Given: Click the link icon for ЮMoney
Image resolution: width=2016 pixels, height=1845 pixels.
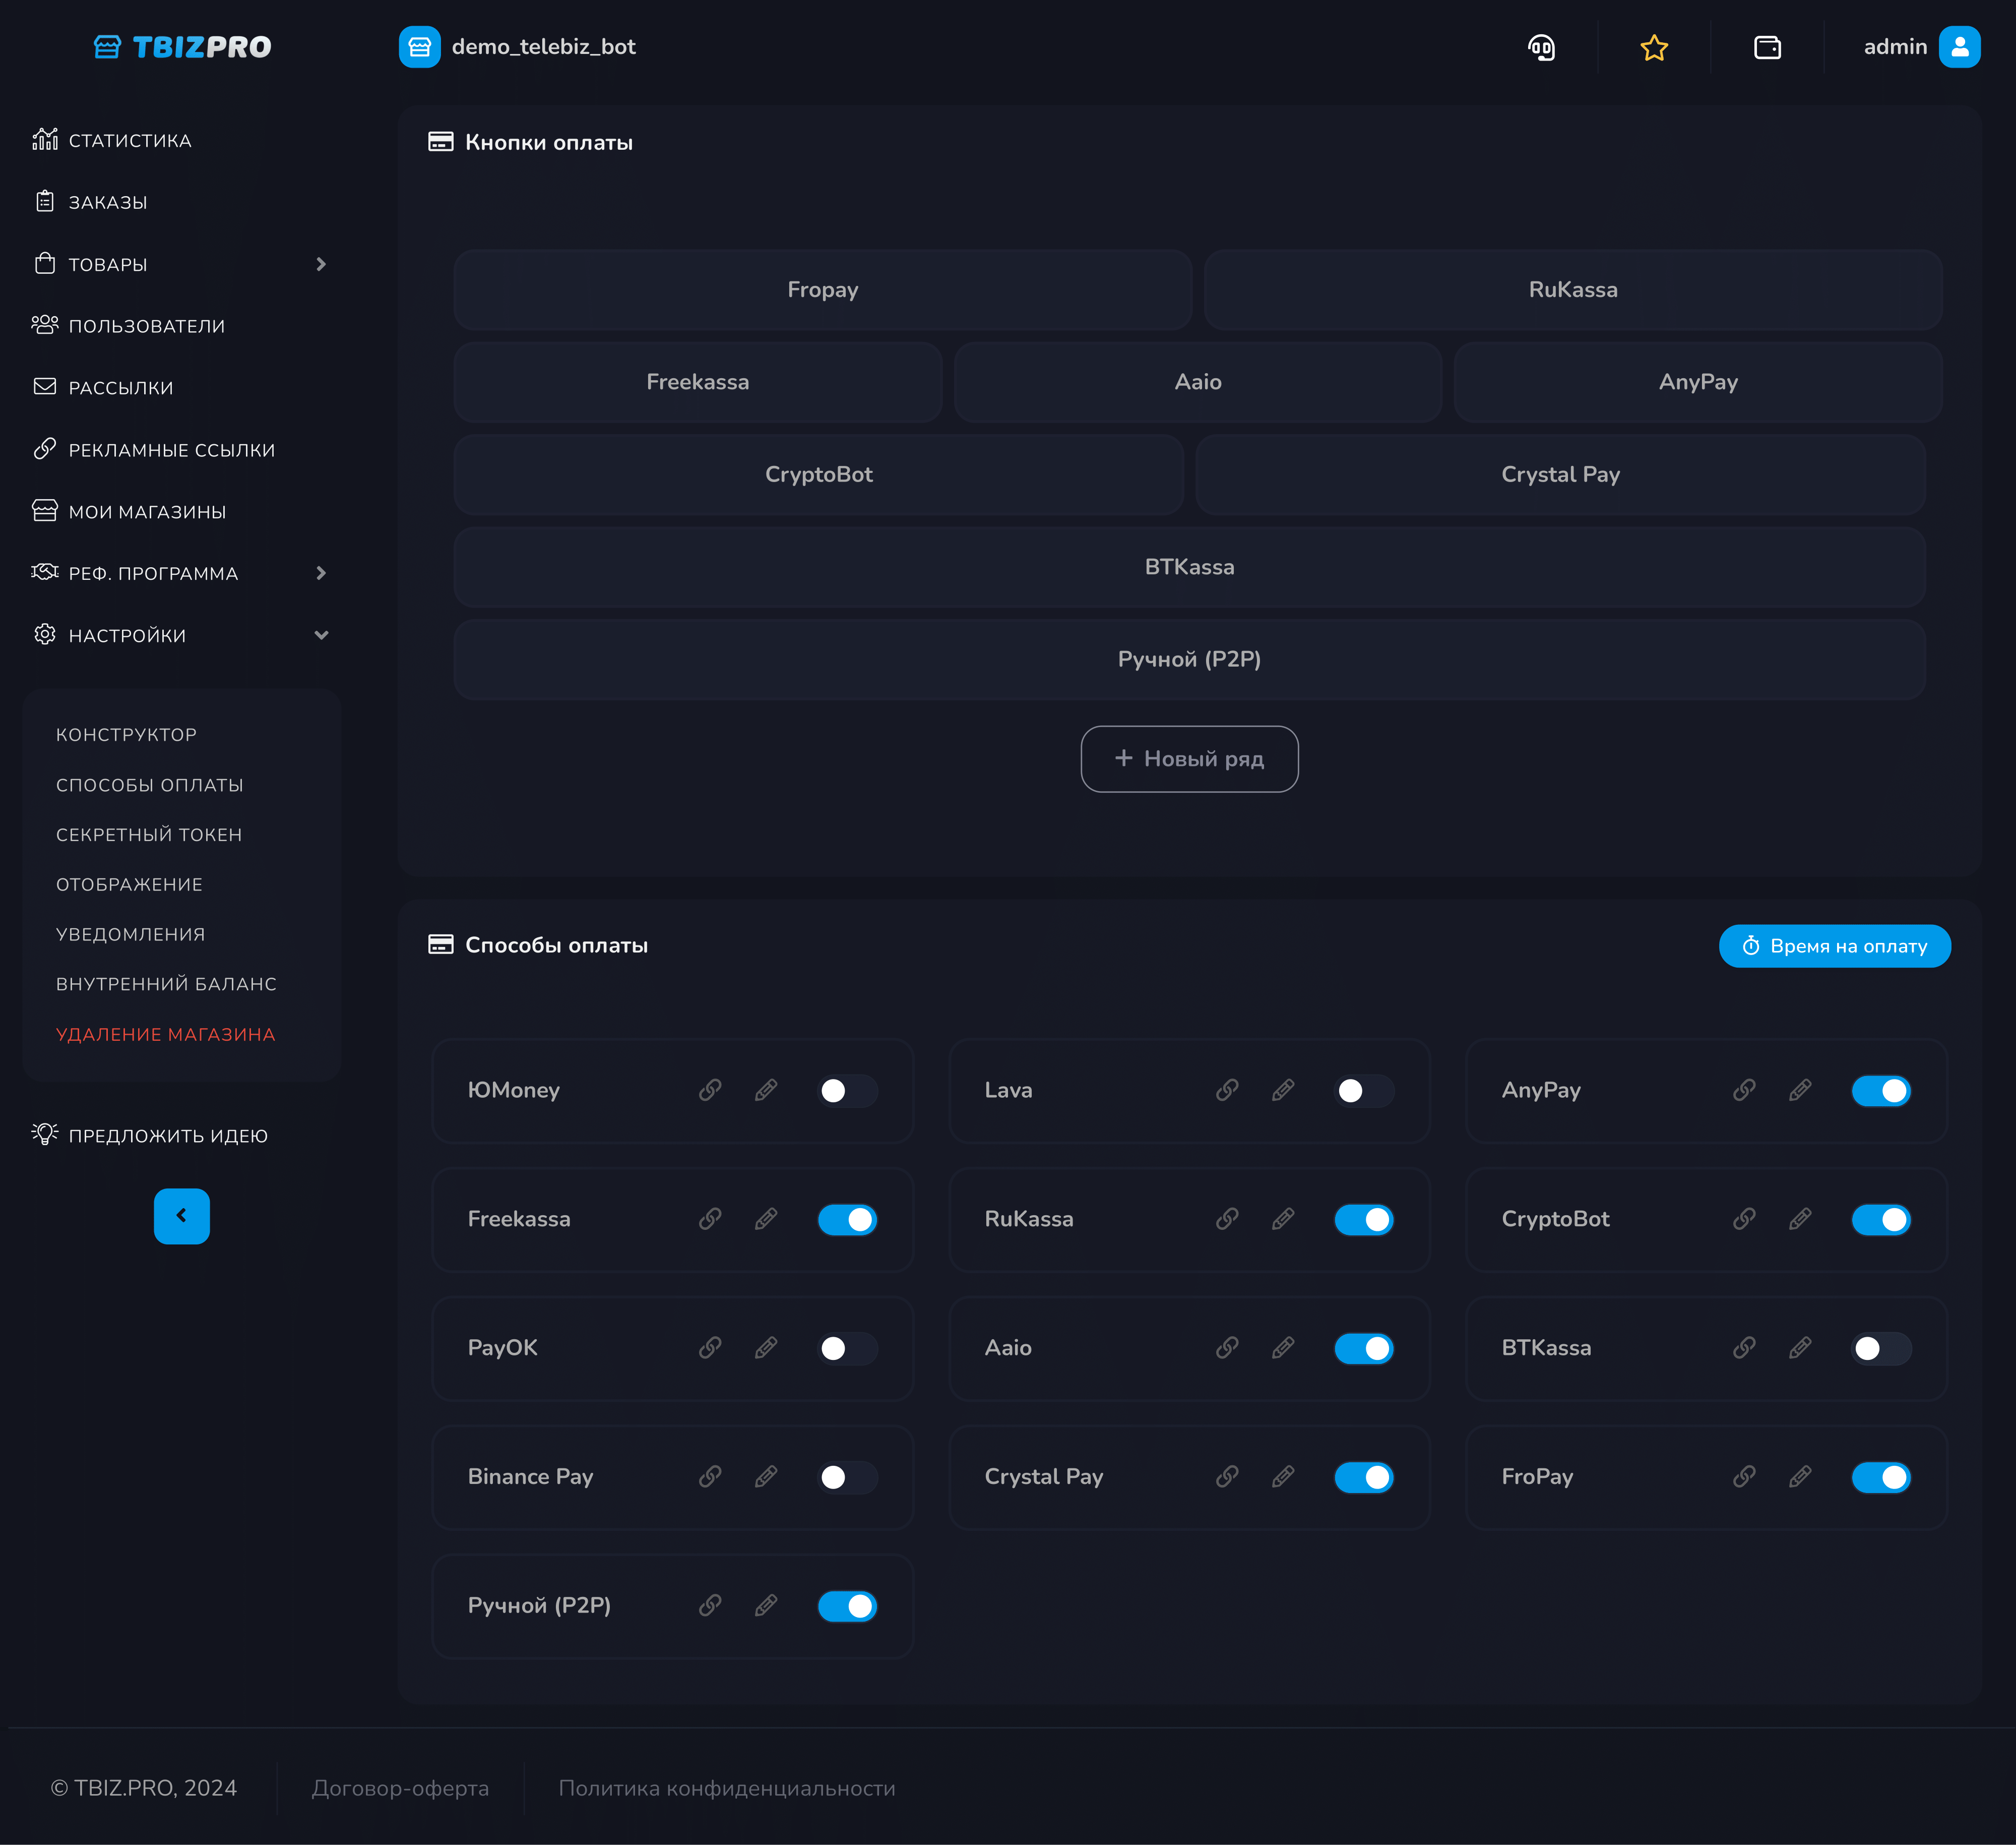Looking at the screenshot, I should point(710,1090).
